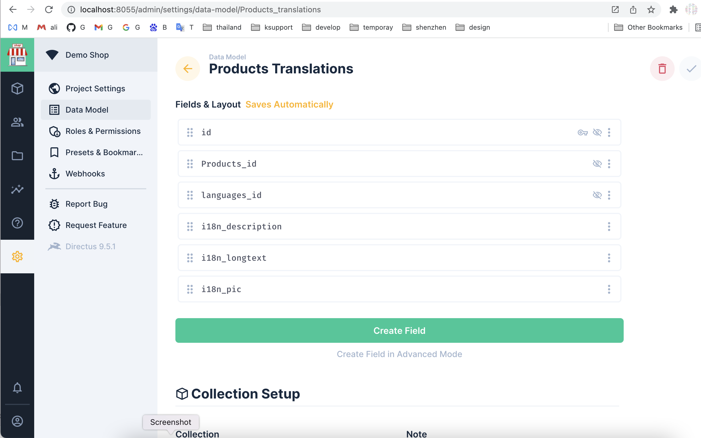Delete collection with red trash icon

[x=662, y=69]
